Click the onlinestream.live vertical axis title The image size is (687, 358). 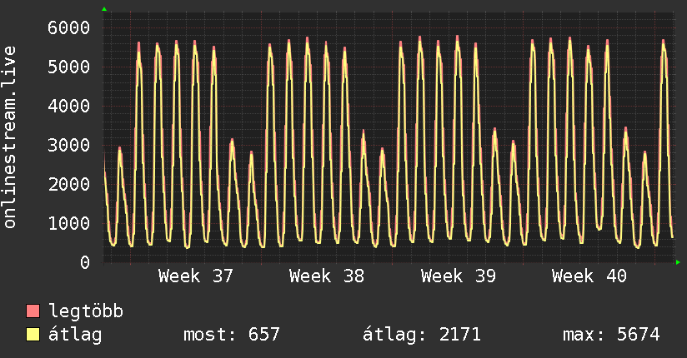click(10, 137)
